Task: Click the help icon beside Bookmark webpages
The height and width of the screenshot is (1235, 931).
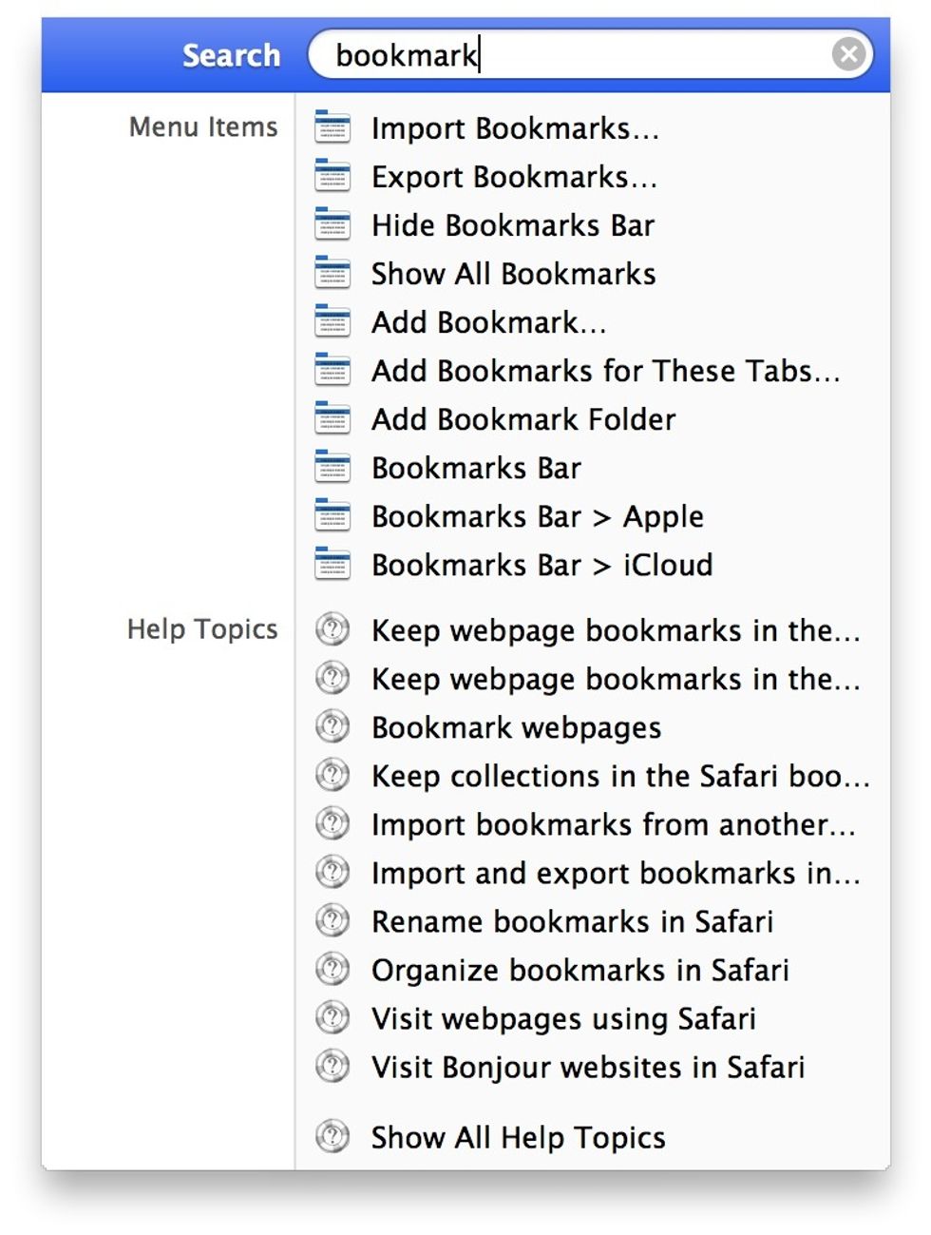Action: pyautogui.click(x=332, y=726)
